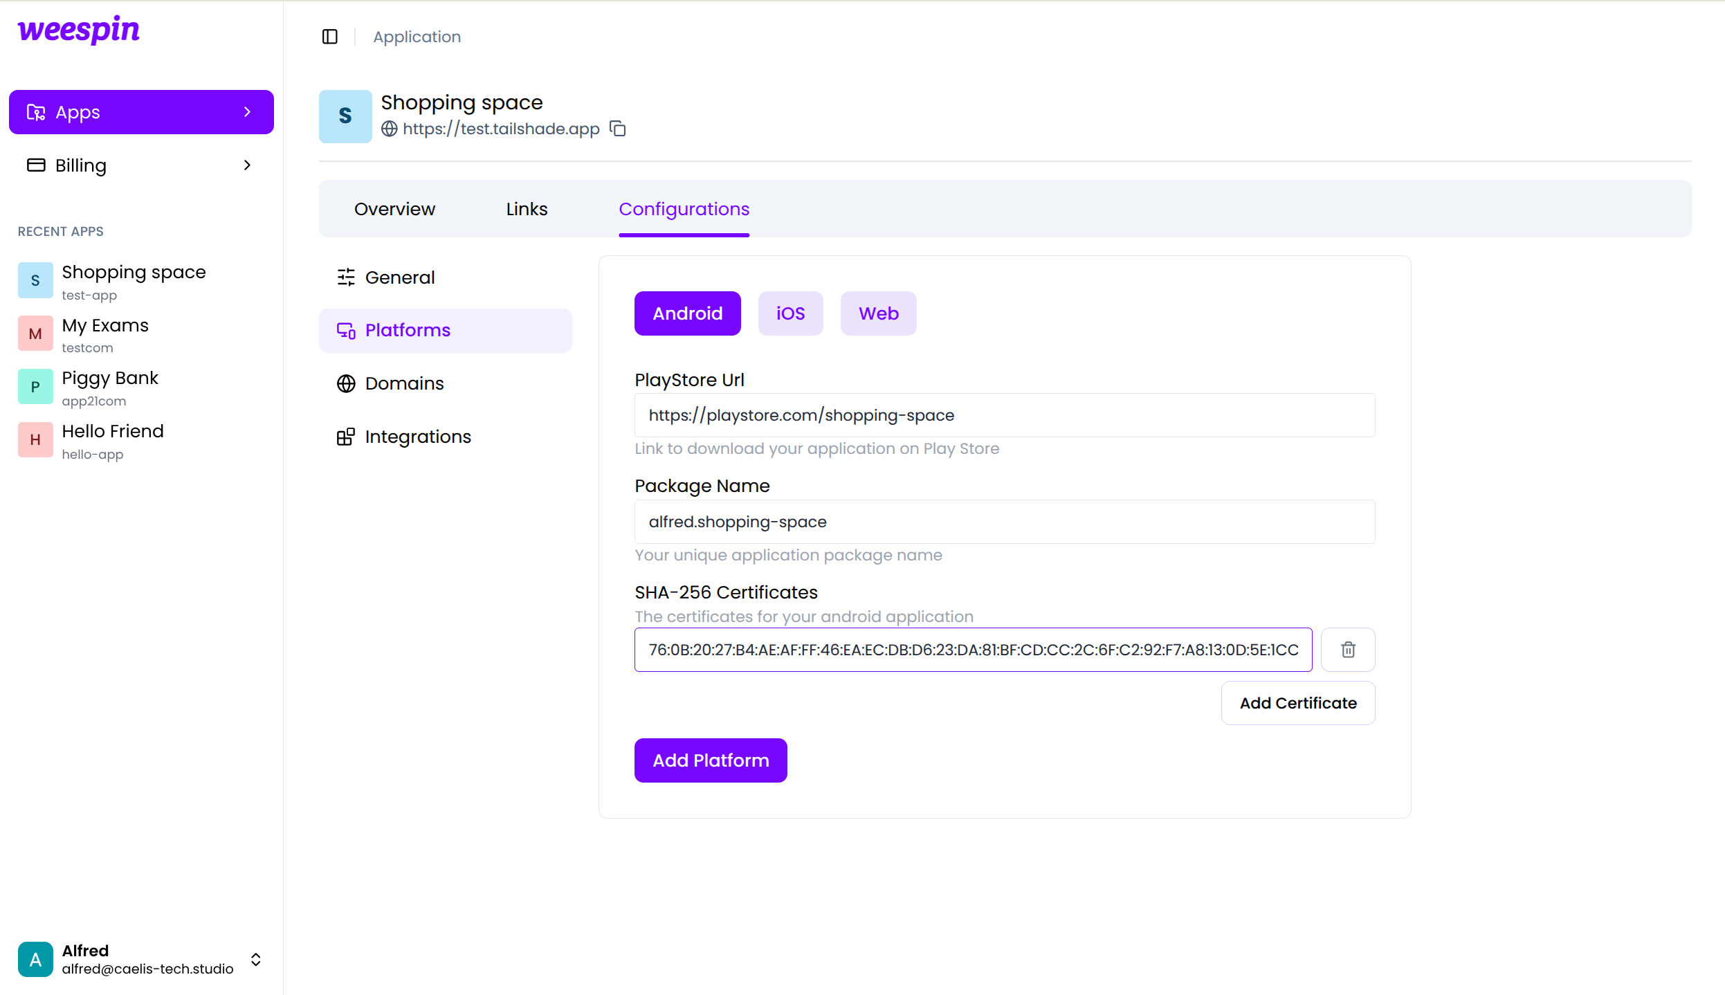Copy the app URL using the copy icon
This screenshot has height=995, width=1725.
coord(617,128)
